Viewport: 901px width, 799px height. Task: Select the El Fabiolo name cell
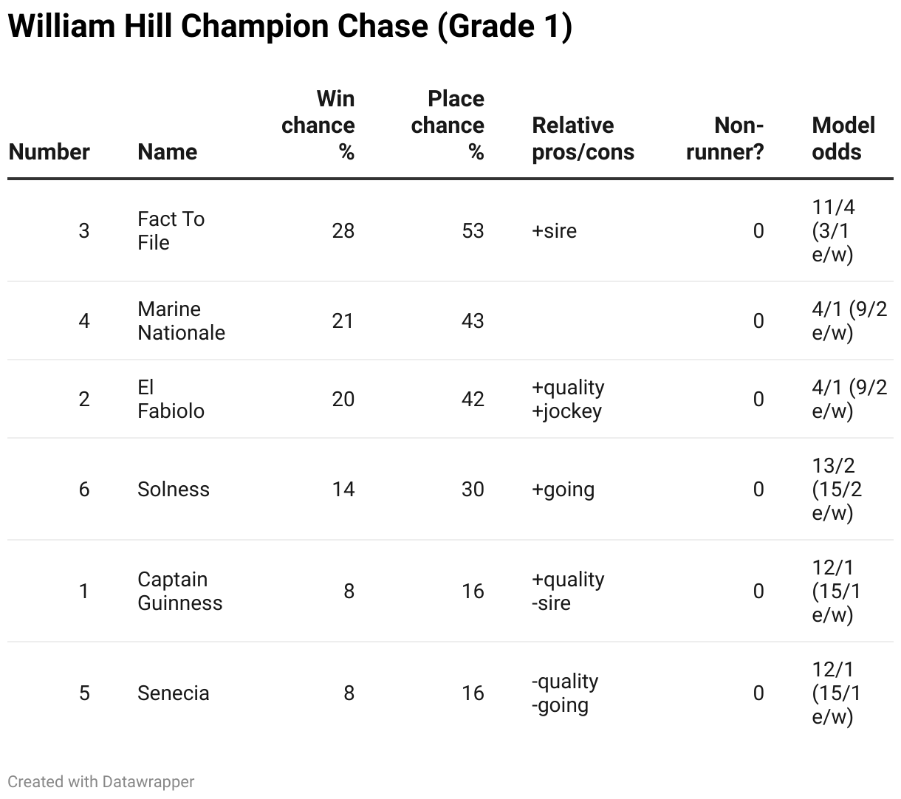(171, 399)
